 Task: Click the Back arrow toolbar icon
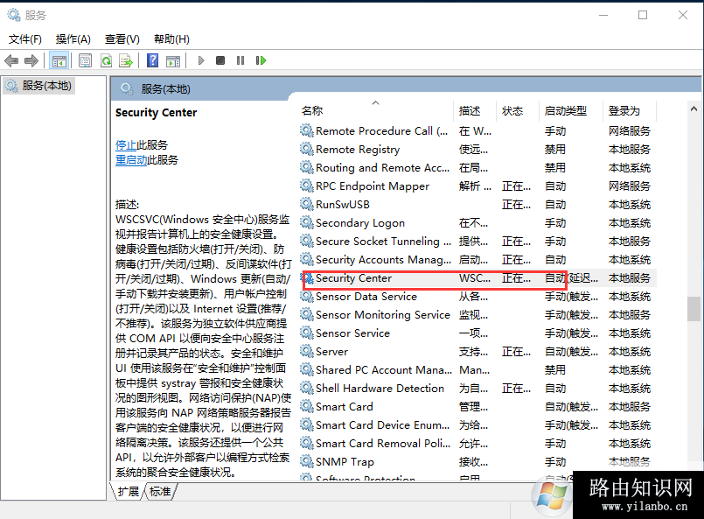point(11,60)
